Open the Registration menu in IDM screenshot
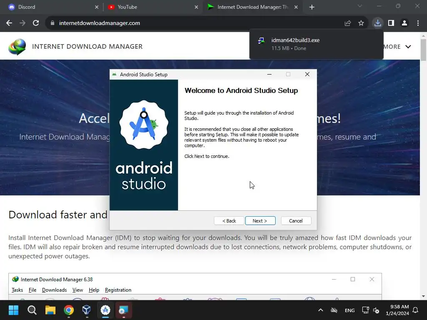The height and width of the screenshot is (320, 427). pyautogui.click(x=118, y=290)
